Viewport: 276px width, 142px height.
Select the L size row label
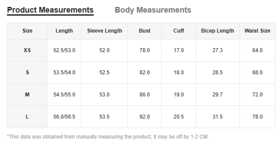(x=27, y=117)
